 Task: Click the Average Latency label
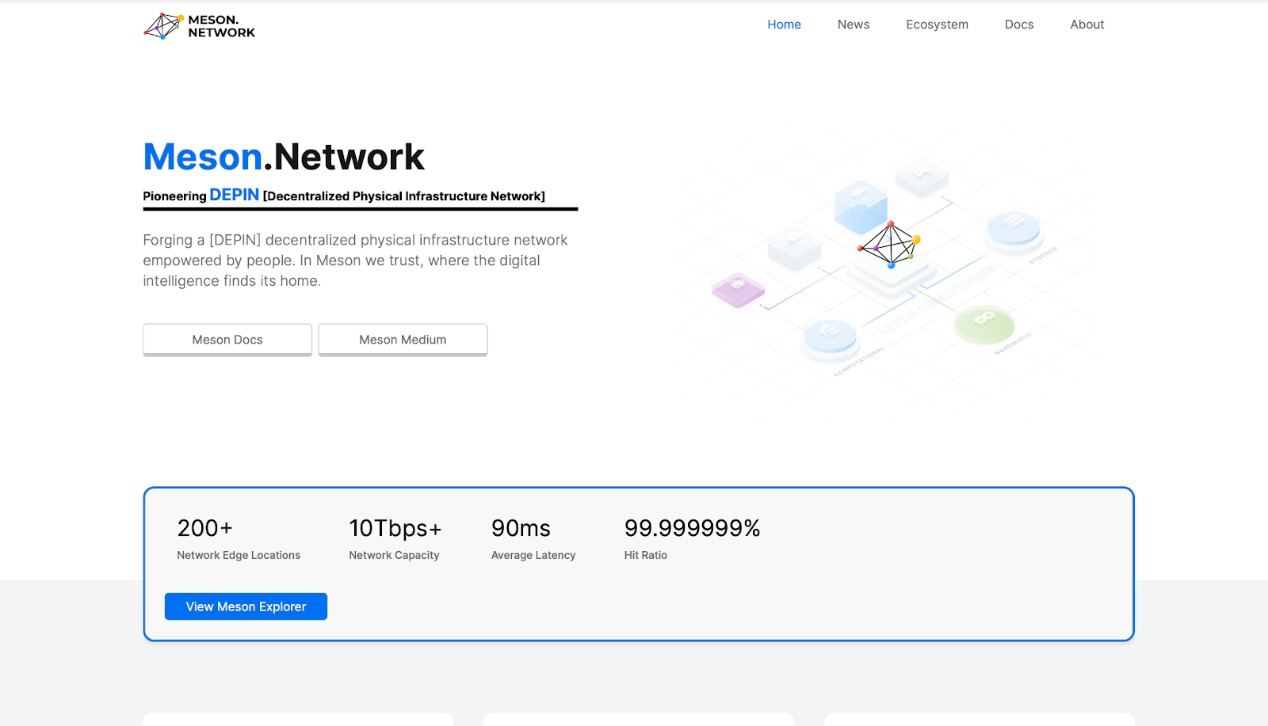(533, 555)
